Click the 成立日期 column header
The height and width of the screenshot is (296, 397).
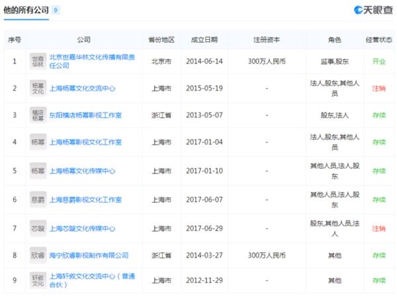pos(204,40)
